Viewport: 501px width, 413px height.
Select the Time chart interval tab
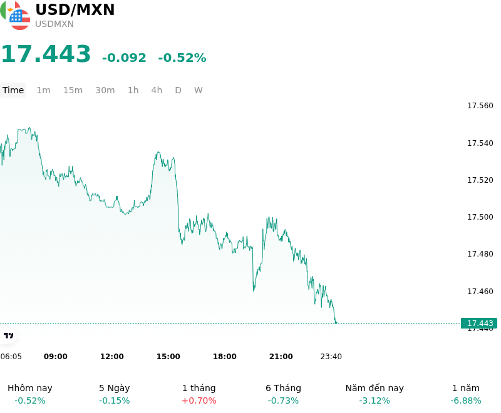pos(13,90)
